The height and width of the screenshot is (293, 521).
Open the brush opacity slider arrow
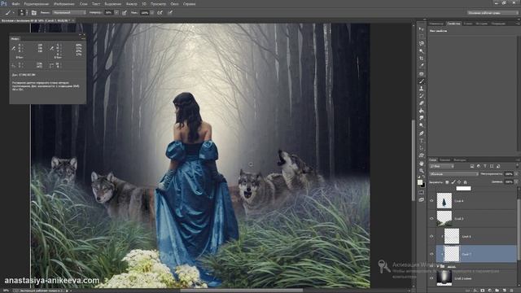116,13
